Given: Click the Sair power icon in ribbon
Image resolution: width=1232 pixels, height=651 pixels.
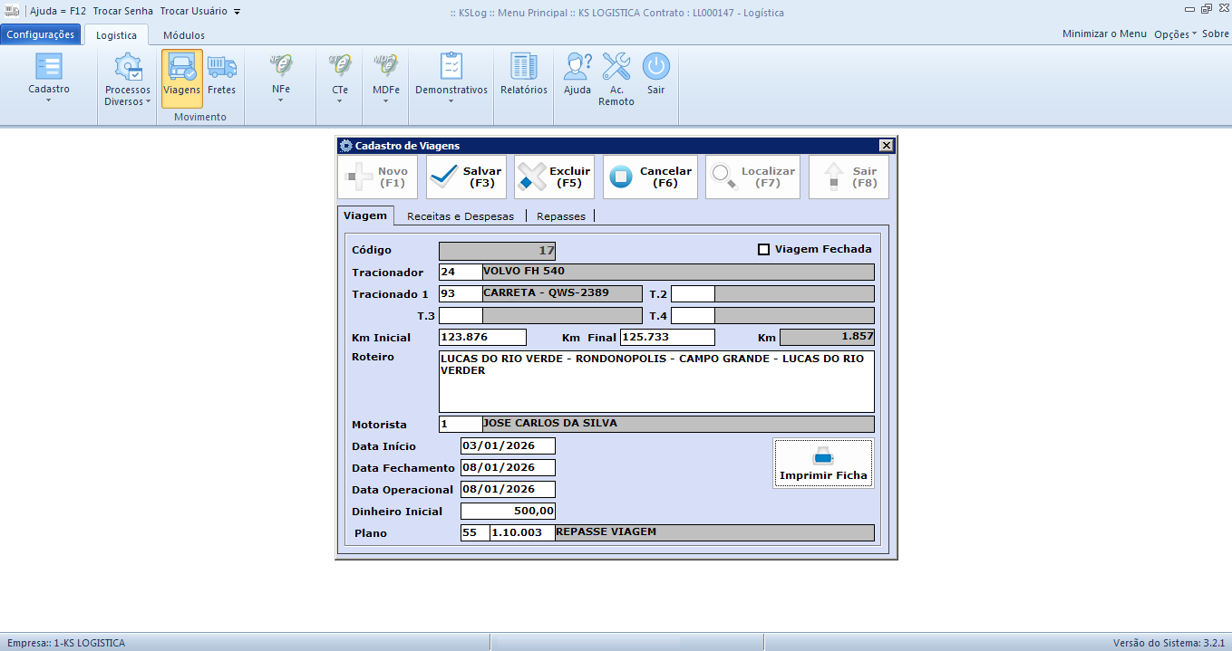Looking at the screenshot, I should [x=655, y=76].
